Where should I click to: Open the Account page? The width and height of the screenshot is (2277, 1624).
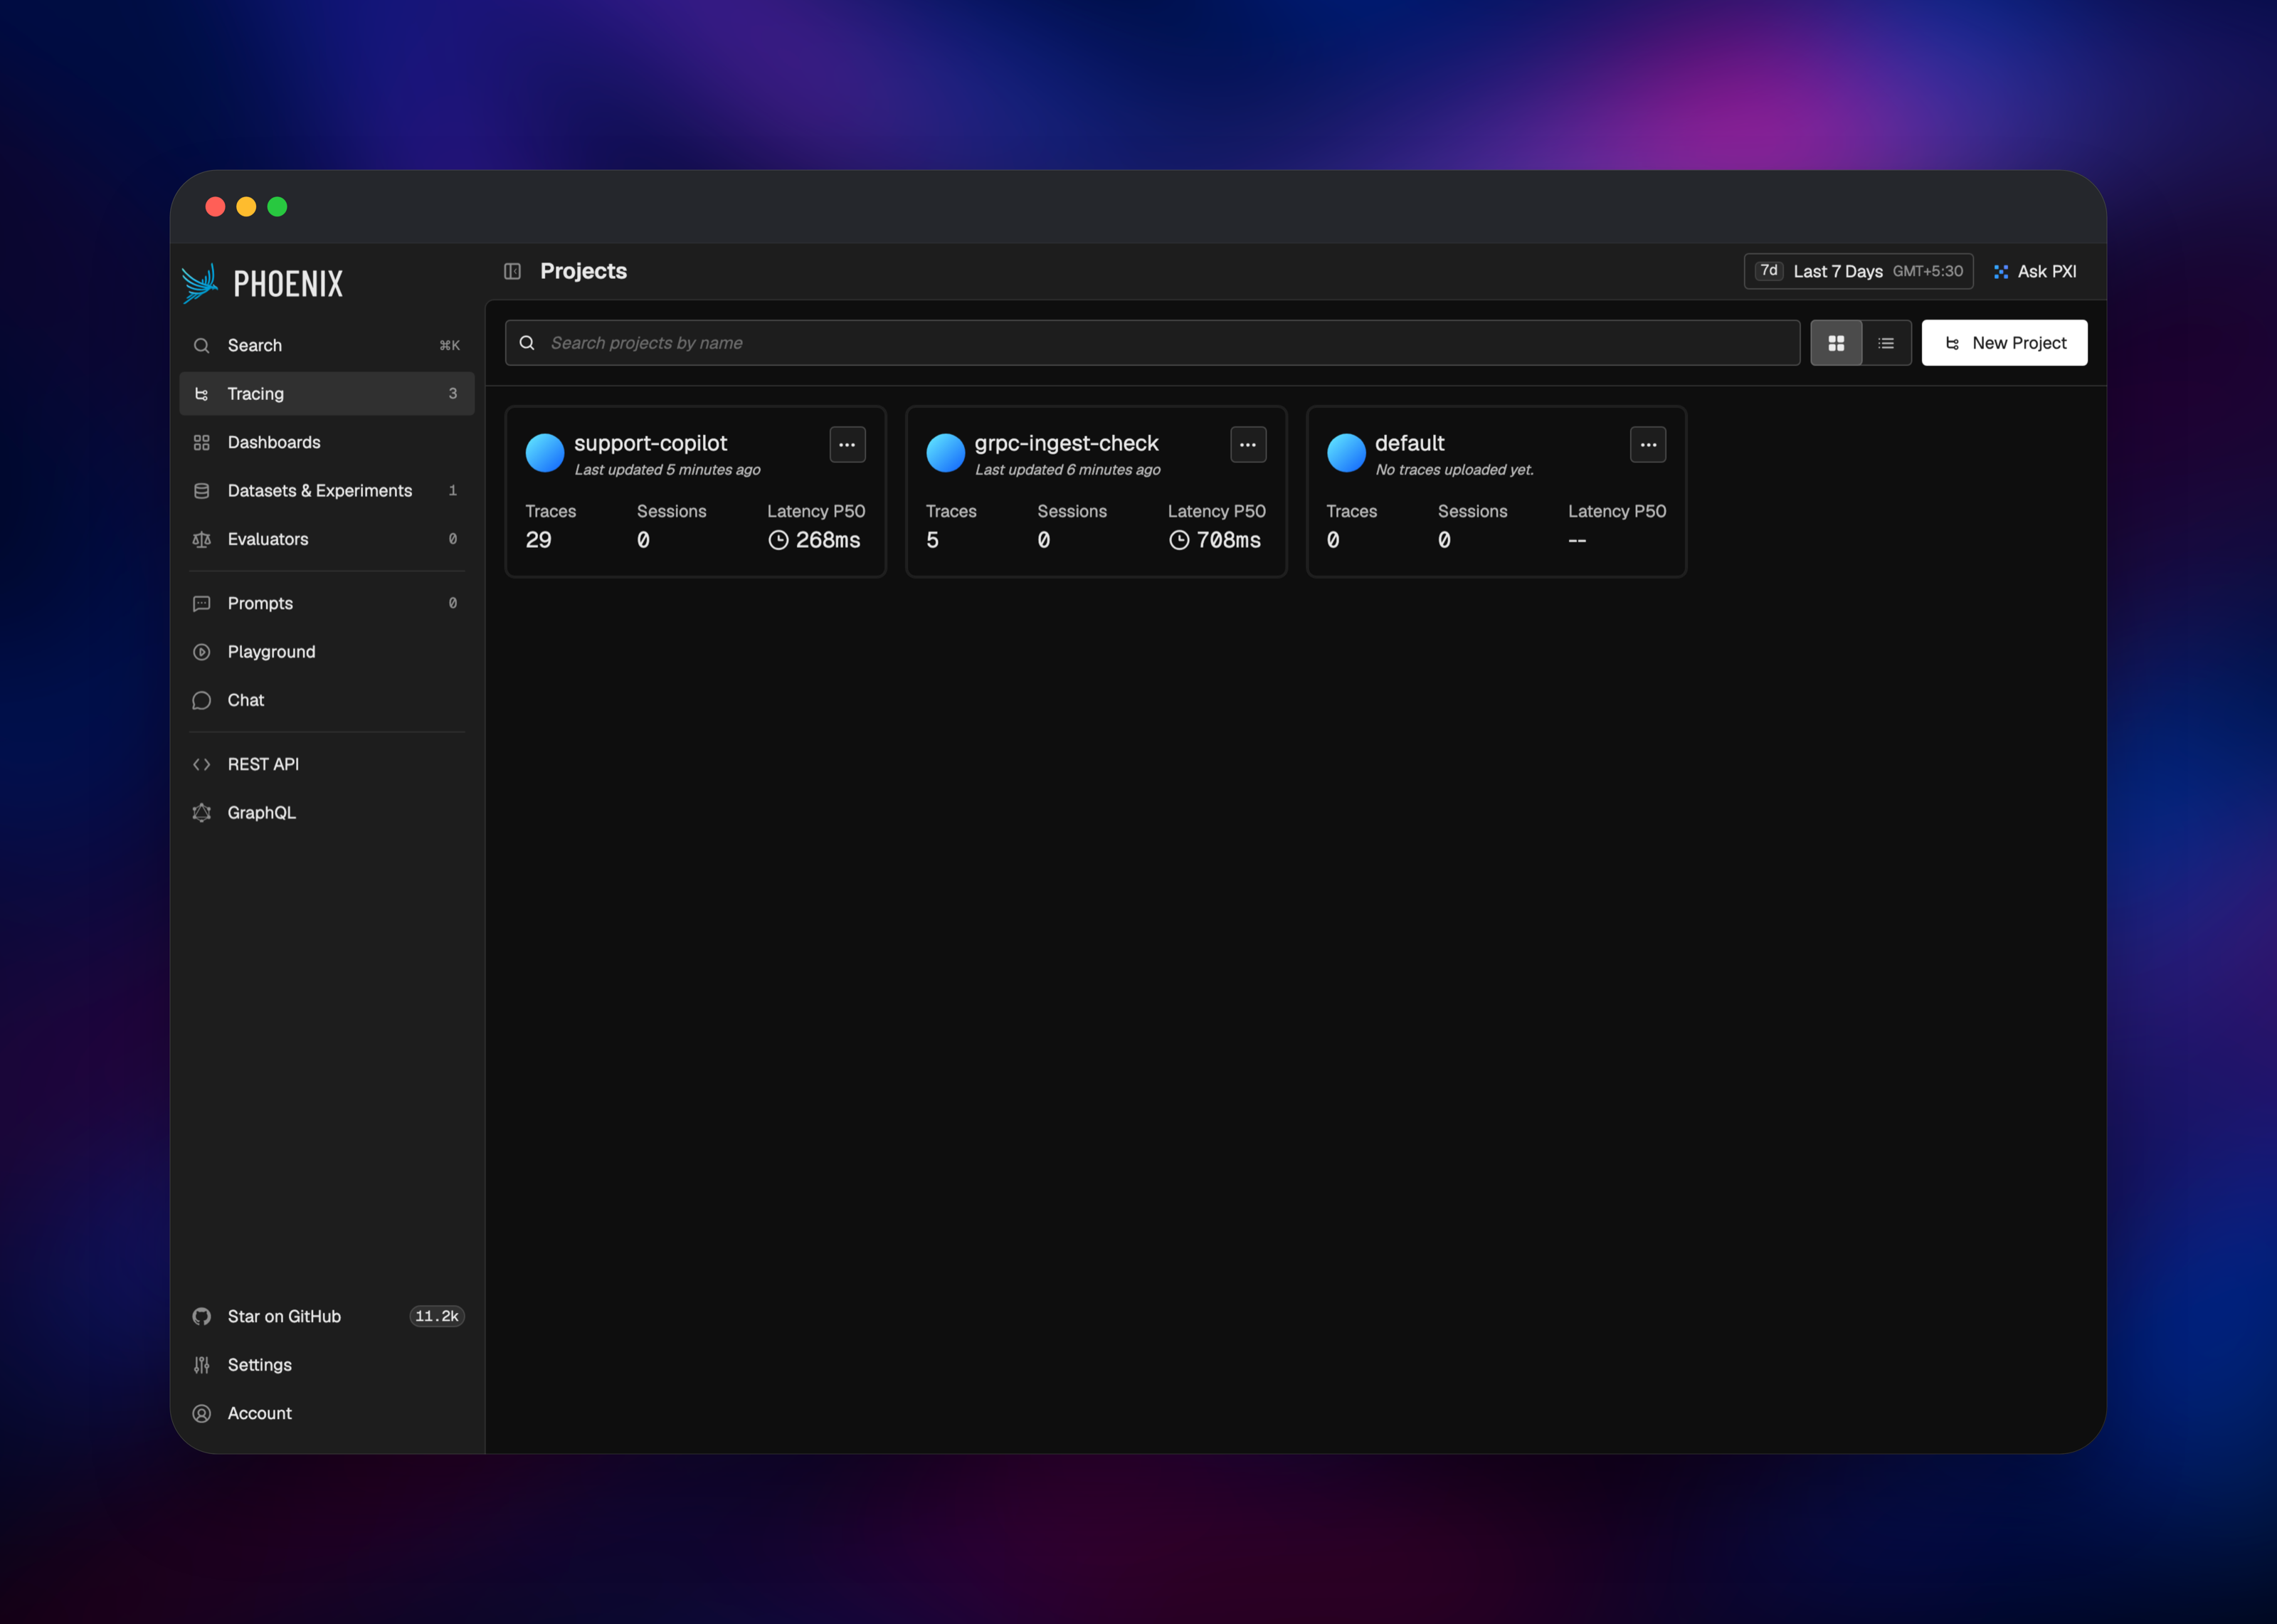coord(327,1413)
